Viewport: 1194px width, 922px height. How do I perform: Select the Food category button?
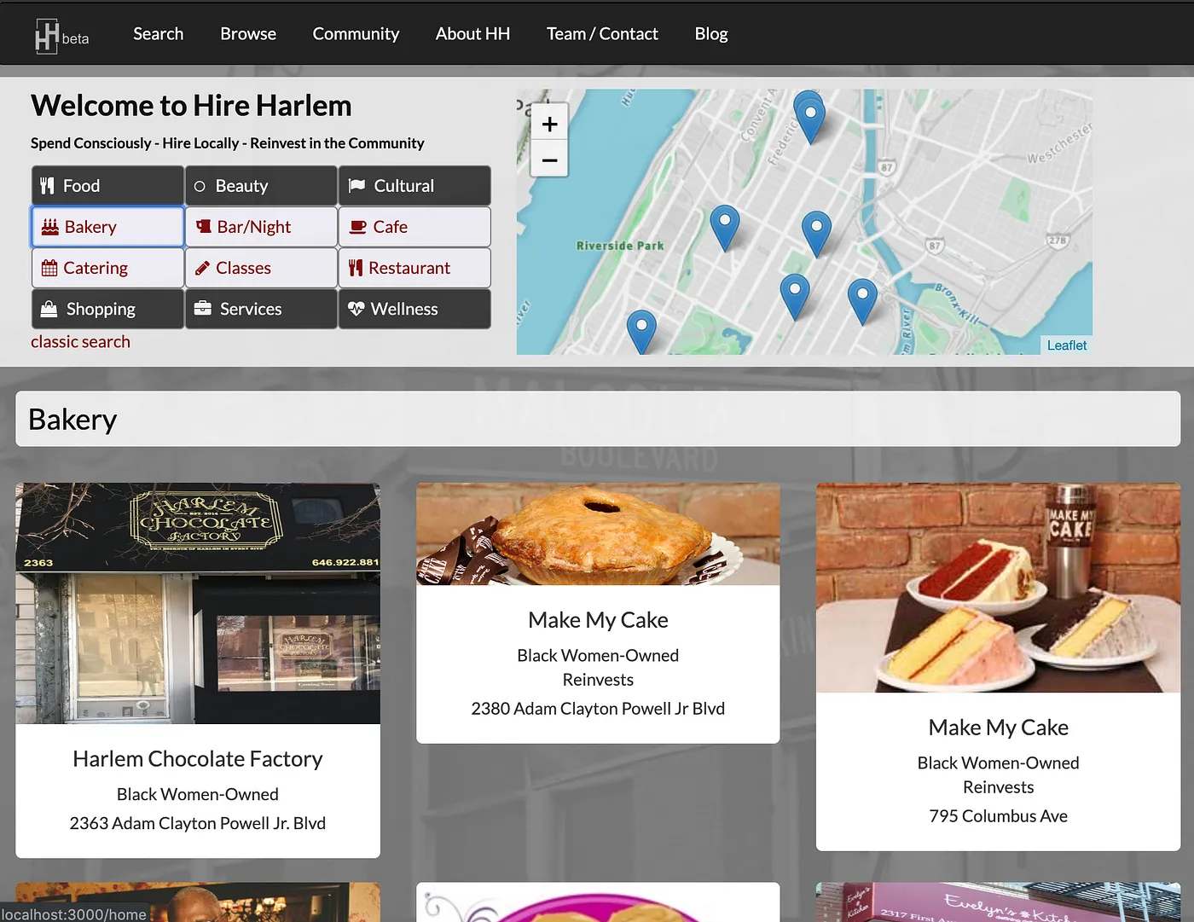click(107, 186)
